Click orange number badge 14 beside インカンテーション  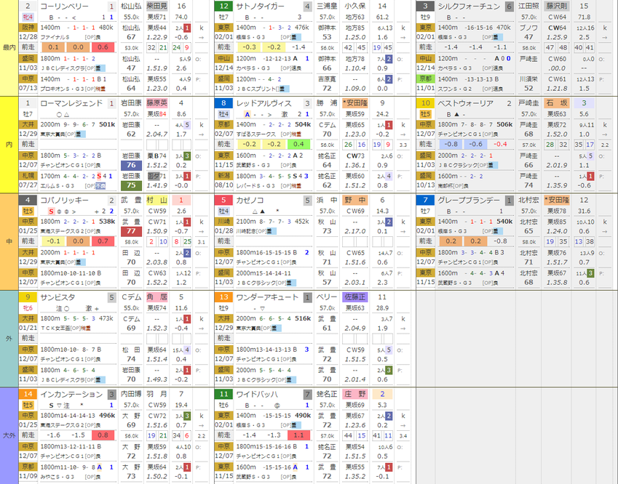(28, 395)
